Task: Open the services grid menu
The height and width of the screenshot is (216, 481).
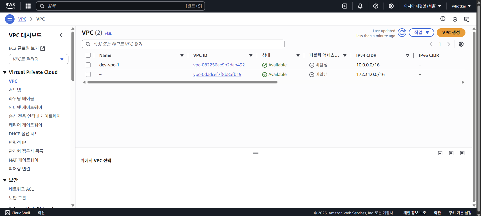Action: (28, 6)
